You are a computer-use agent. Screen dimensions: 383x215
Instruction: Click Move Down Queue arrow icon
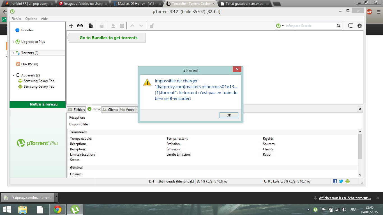click(x=141, y=26)
